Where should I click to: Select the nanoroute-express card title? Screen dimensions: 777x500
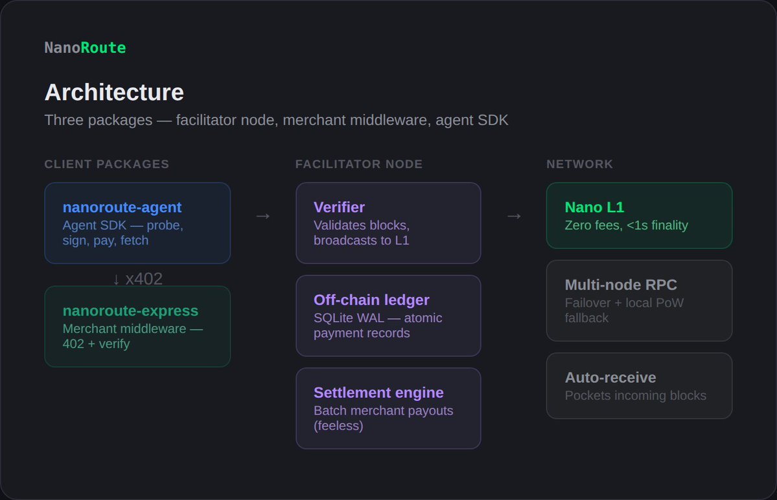(x=130, y=310)
